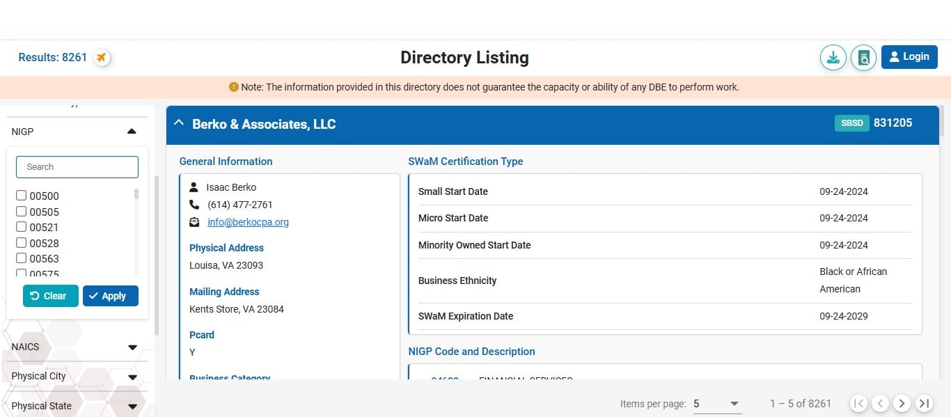Image resolution: width=951 pixels, height=417 pixels.
Task: Go to the next page
Action: [x=902, y=403]
